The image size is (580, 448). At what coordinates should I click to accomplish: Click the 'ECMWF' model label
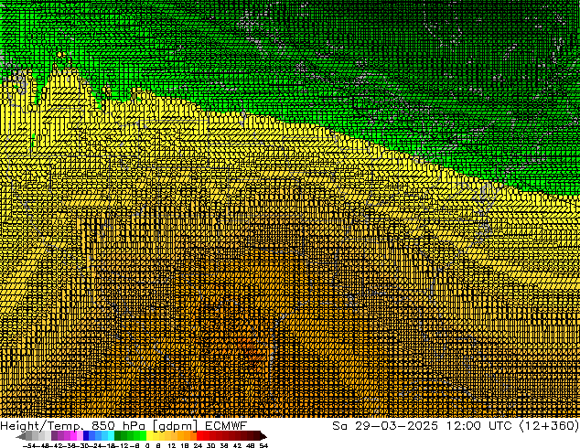point(226,426)
